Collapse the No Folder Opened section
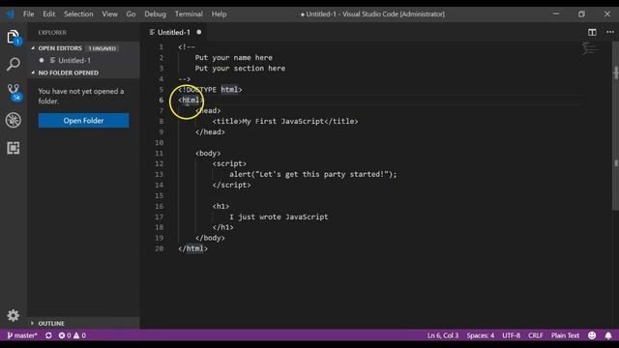Image resolution: width=619 pixels, height=348 pixels. click(x=33, y=73)
